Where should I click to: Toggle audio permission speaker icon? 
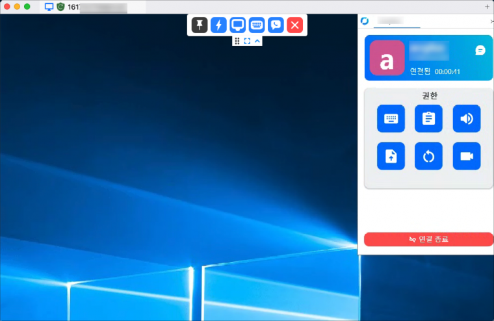(x=467, y=118)
